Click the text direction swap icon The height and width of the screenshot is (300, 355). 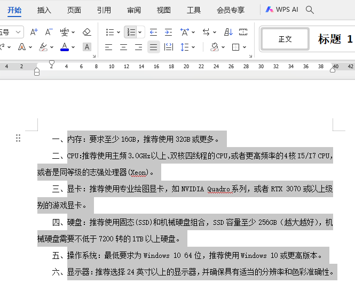(206, 32)
